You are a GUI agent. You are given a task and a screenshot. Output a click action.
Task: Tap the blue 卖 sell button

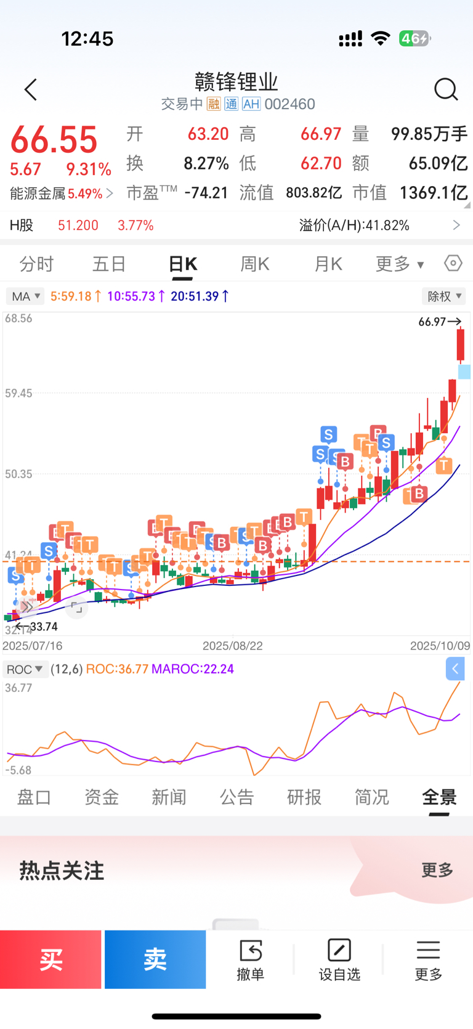pos(155,959)
